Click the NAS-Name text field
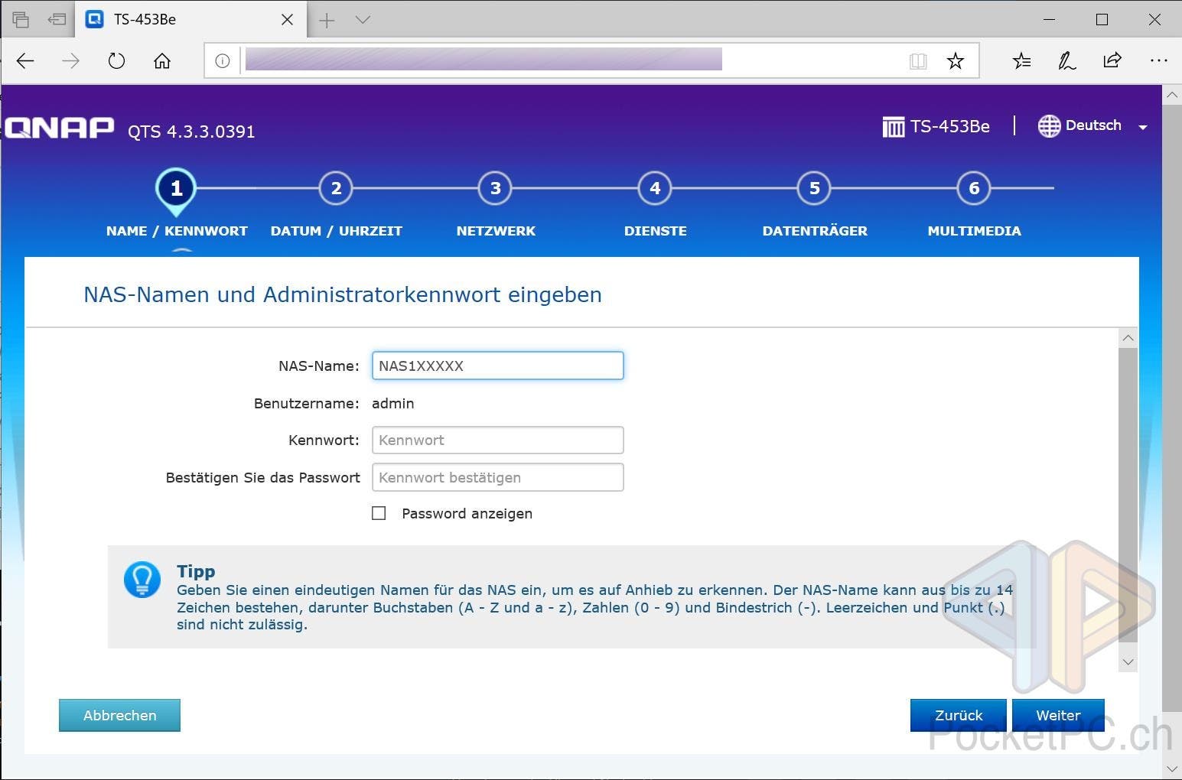Screen dimensions: 1182x780 [x=497, y=366]
